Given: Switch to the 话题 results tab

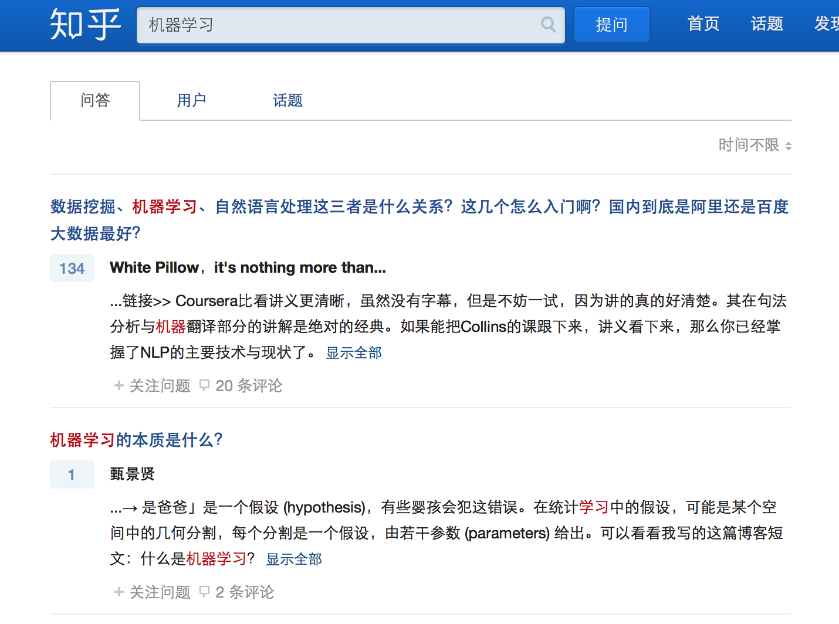Looking at the screenshot, I should pyautogui.click(x=287, y=101).
